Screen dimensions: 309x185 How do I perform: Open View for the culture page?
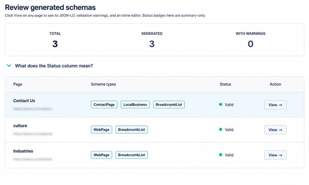point(275,130)
